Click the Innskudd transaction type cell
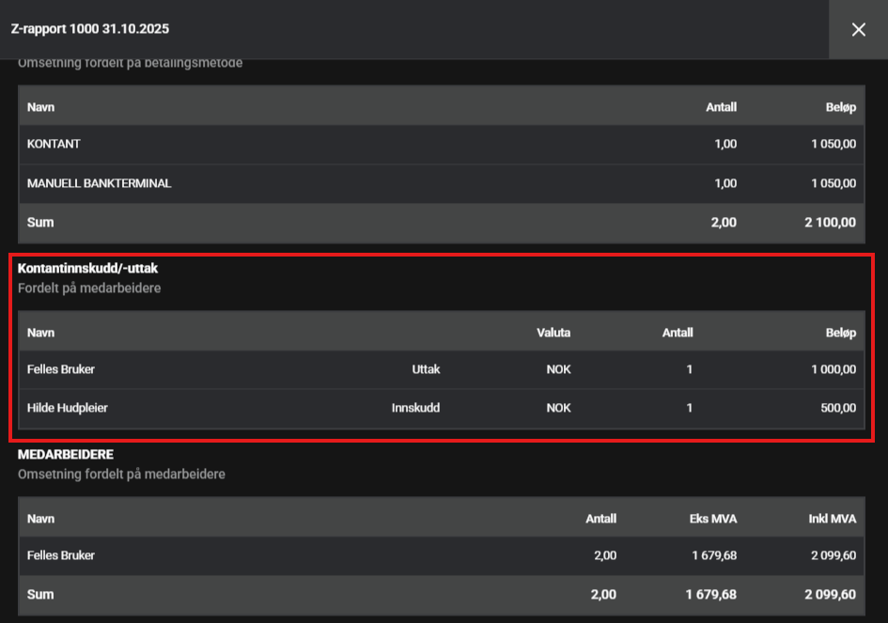Viewport: 888px width, 623px height. 415,408
